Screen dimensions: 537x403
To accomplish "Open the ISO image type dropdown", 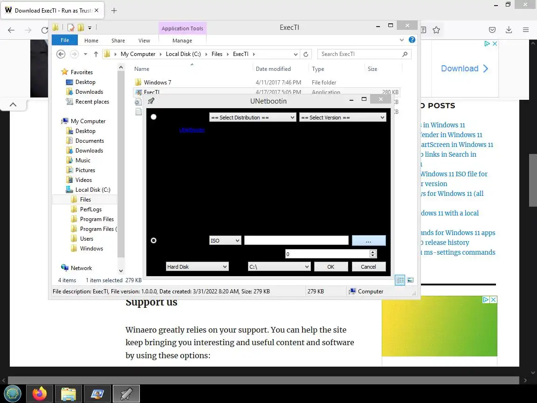I will [225, 241].
